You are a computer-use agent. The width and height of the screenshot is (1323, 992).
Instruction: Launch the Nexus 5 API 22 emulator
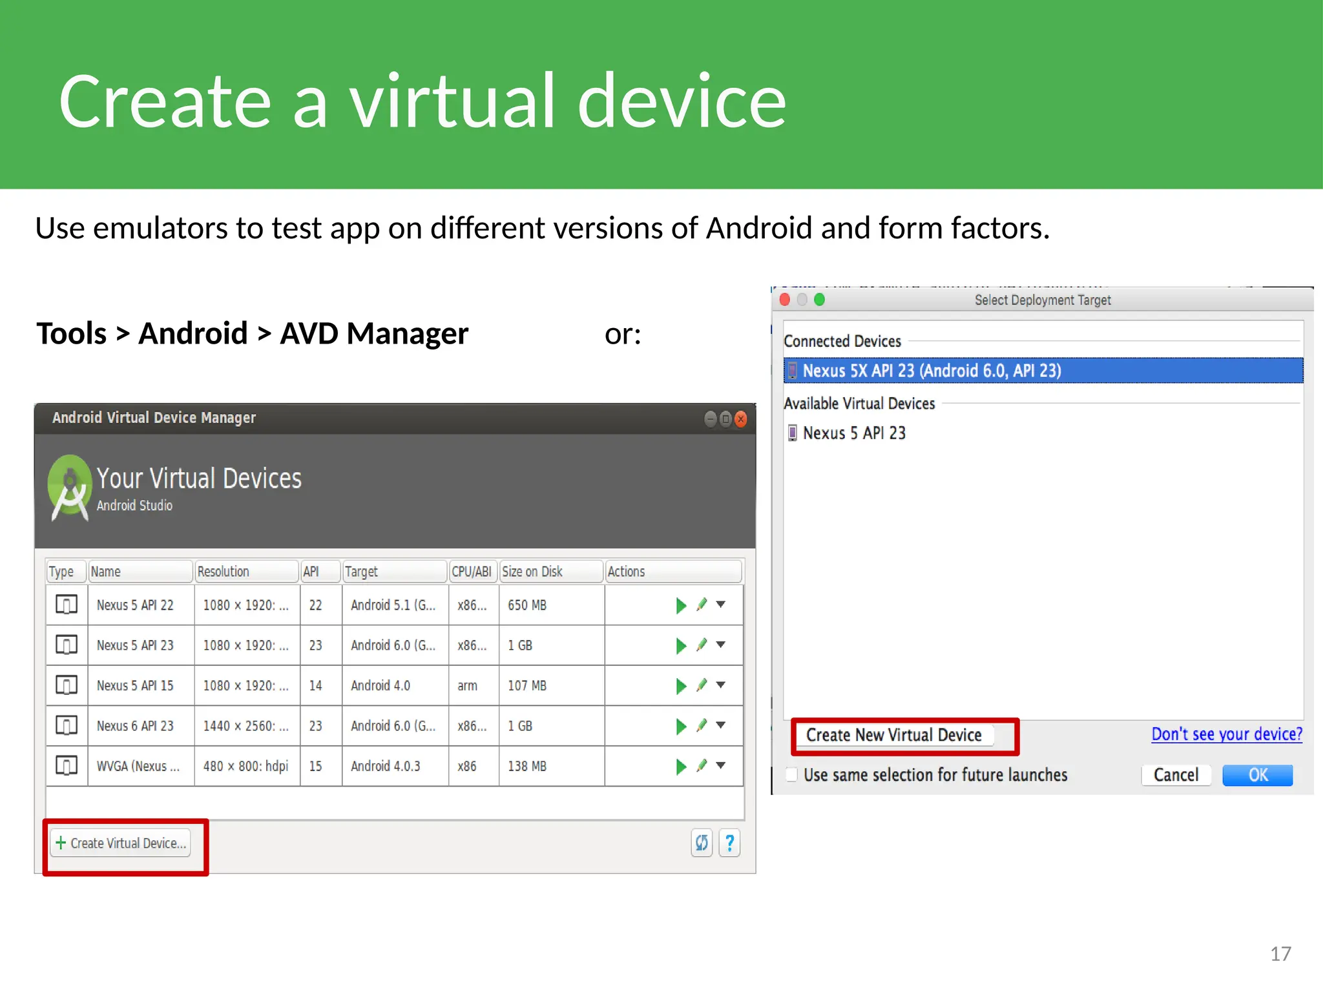681,605
